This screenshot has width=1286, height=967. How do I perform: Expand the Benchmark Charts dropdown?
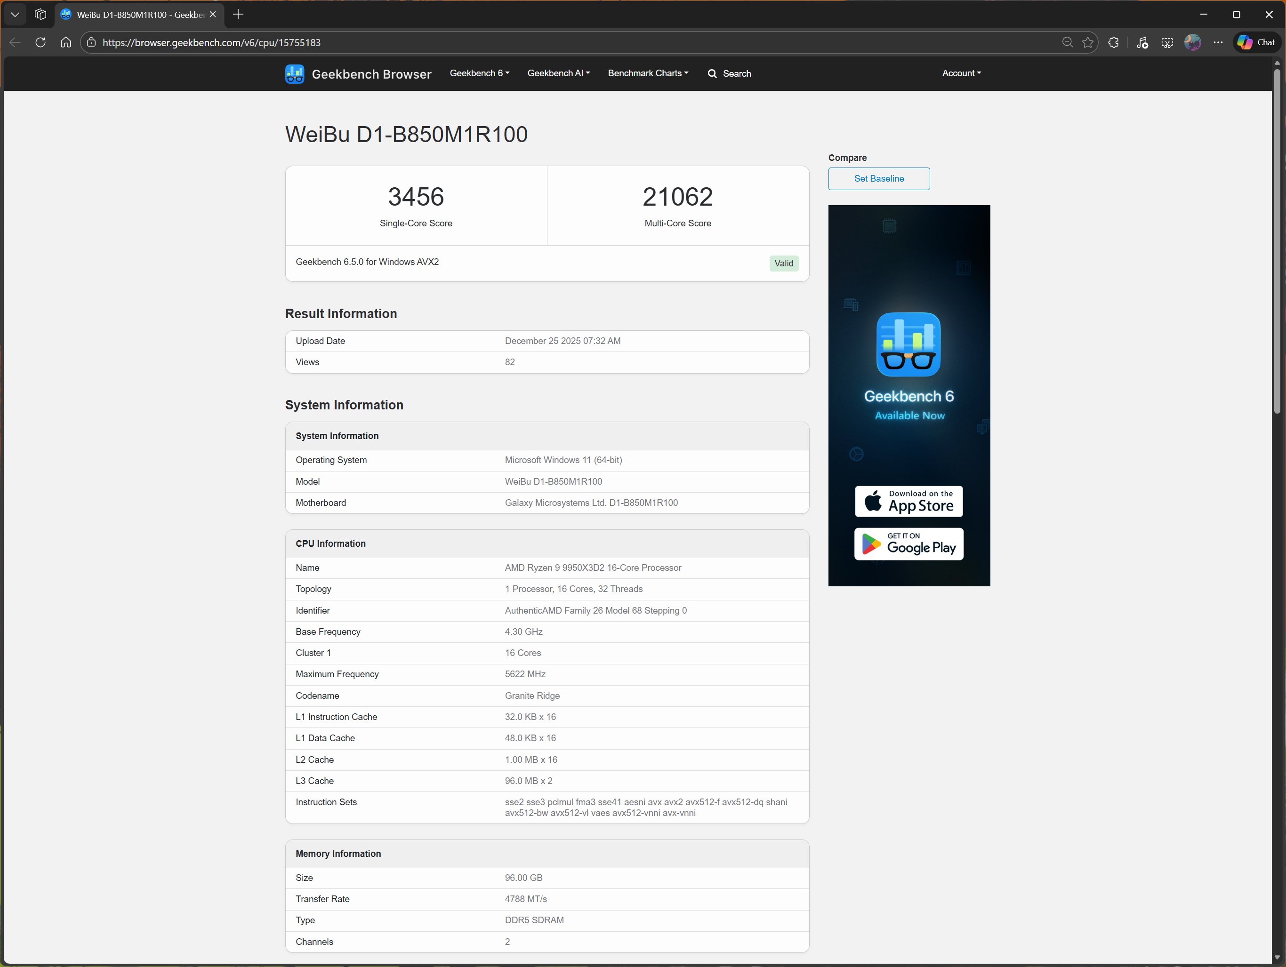(x=648, y=73)
